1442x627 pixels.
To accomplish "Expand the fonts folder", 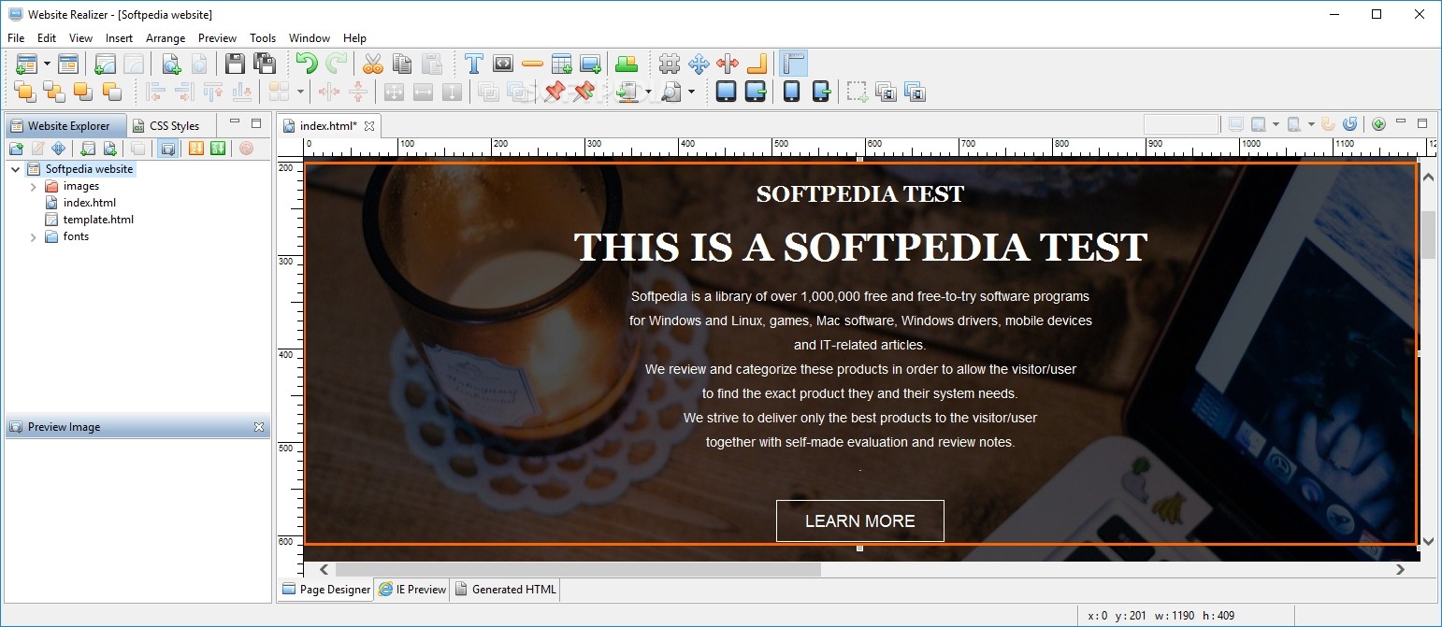I will point(34,237).
